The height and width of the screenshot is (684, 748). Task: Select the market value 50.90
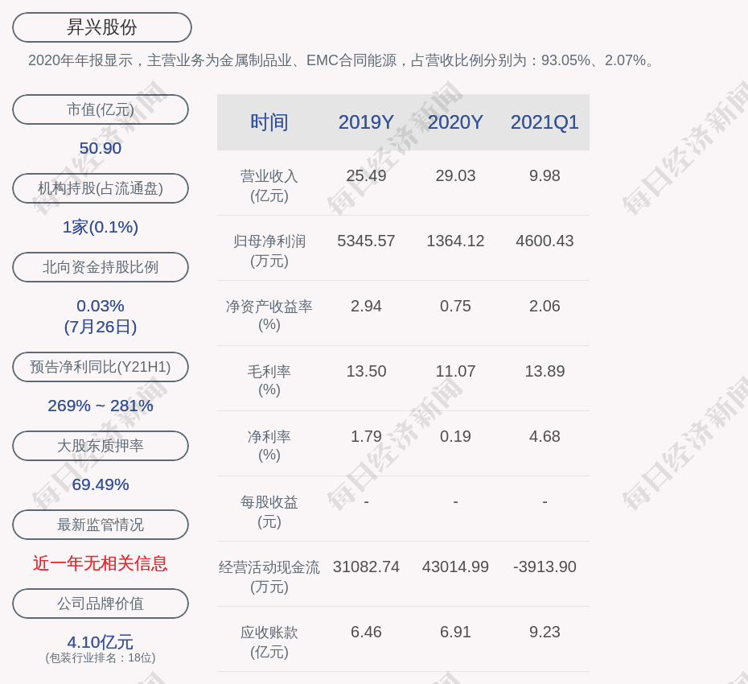click(x=101, y=148)
